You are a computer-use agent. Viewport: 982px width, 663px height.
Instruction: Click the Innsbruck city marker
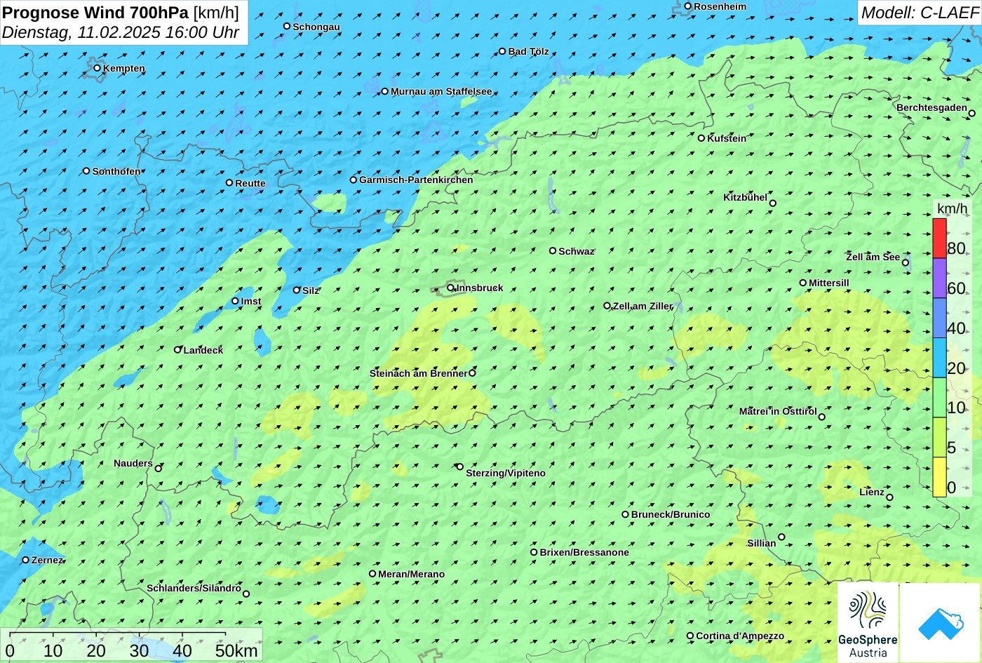(x=451, y=288)
